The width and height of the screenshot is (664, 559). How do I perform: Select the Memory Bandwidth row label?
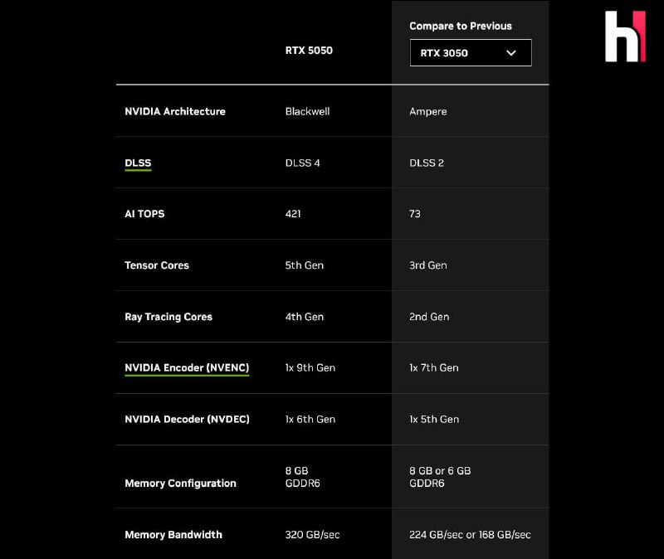tap(173, 535)
